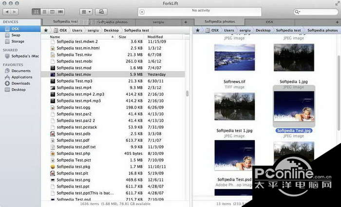Click the activity stop button in status box
Image resolution: width=341 pixels, height=207 pixels.
(142, 12)
